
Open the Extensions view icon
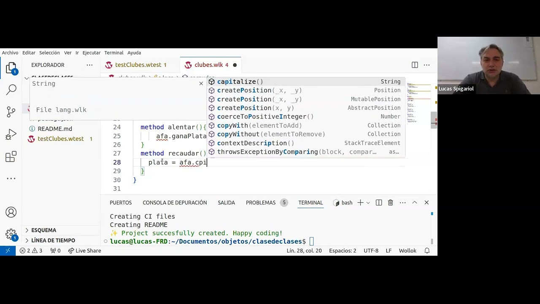click(x=11, y=157)
